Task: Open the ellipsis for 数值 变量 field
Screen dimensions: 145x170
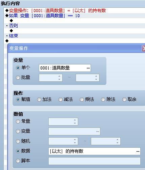Action: tap(98, 132)
